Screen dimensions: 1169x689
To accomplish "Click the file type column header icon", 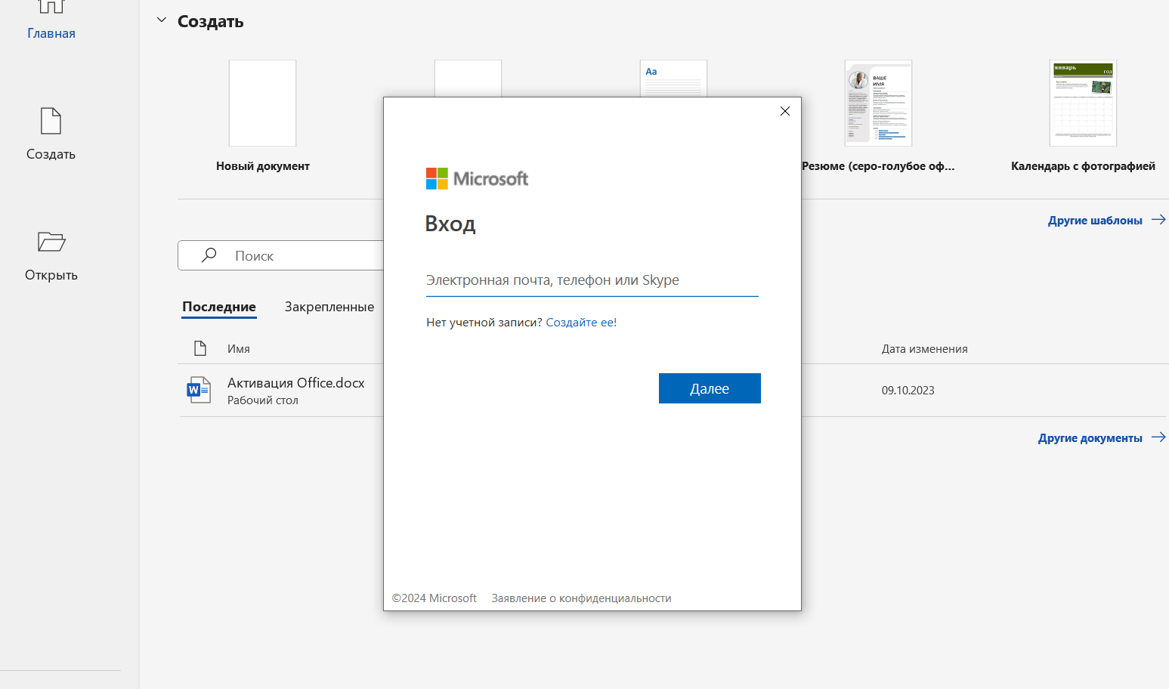I will [x=200, y=348].
